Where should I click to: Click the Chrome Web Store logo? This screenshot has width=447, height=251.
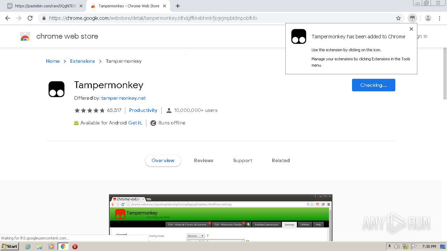point(25,36)
